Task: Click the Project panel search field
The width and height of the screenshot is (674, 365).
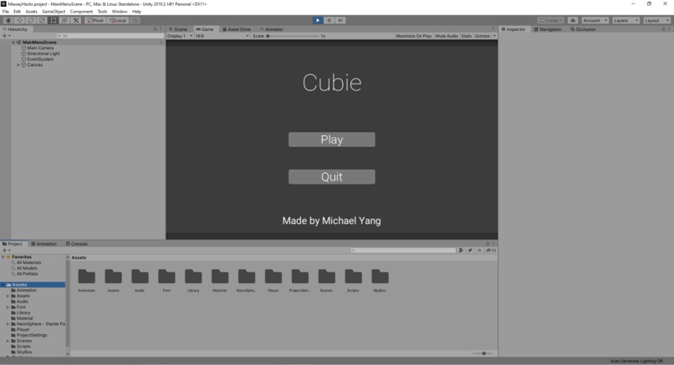Action: pyautogui.click(x=403, y=251)
